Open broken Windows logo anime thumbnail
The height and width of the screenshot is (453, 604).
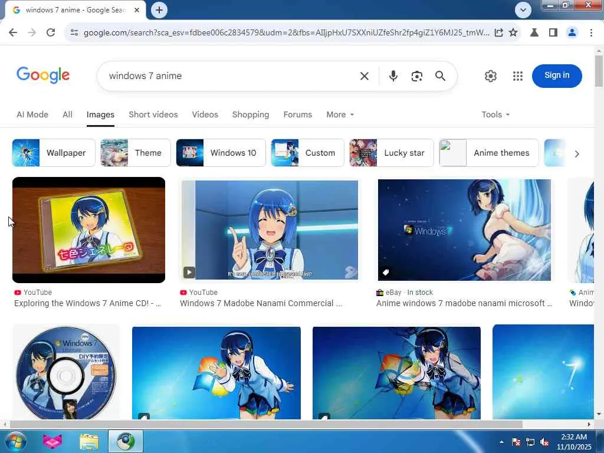[396, 373]
